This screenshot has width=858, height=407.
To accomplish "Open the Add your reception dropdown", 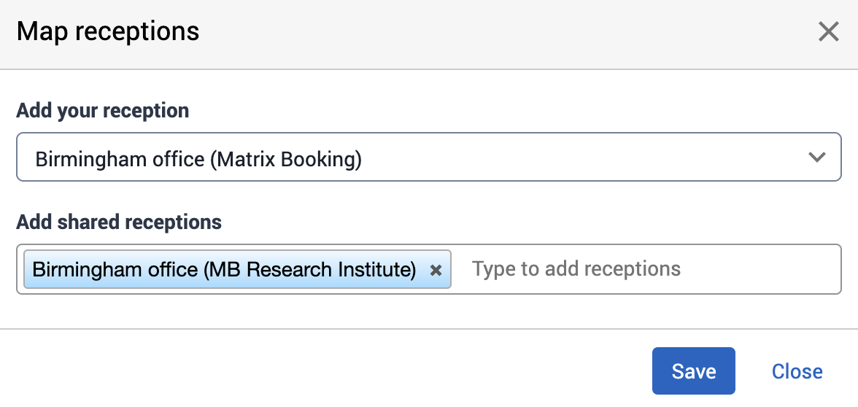I will tap(428, 157).
